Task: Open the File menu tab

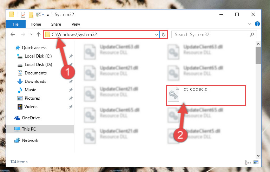Action: 16,24
